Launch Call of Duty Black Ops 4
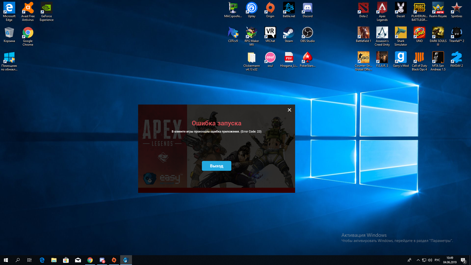This screenshot has width=471, height=265. [419, 61]
